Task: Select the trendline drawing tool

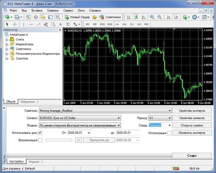Action: coord(39,25)
